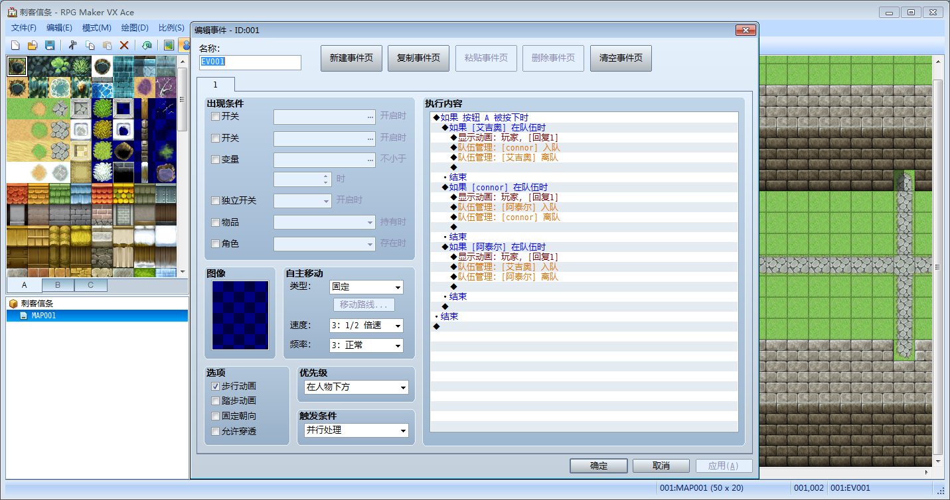Cancel the dialog with 取消
This screenshot has width=950, height=500.
(x=661, y=466)
